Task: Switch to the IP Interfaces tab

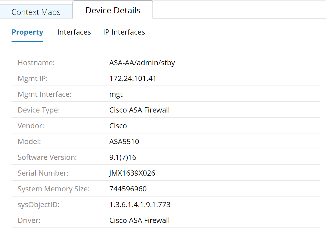Action: point(124,32)
